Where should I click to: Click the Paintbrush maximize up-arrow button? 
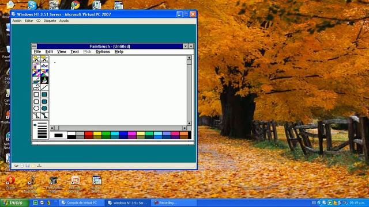pos(191,46)
